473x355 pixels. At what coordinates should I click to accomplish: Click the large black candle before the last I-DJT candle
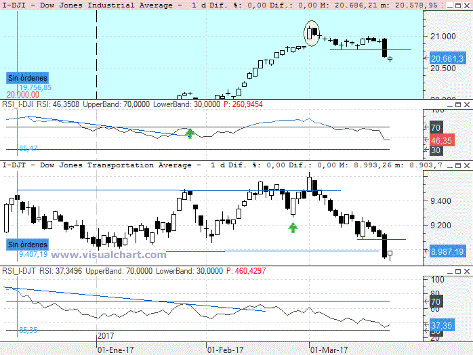384,246
